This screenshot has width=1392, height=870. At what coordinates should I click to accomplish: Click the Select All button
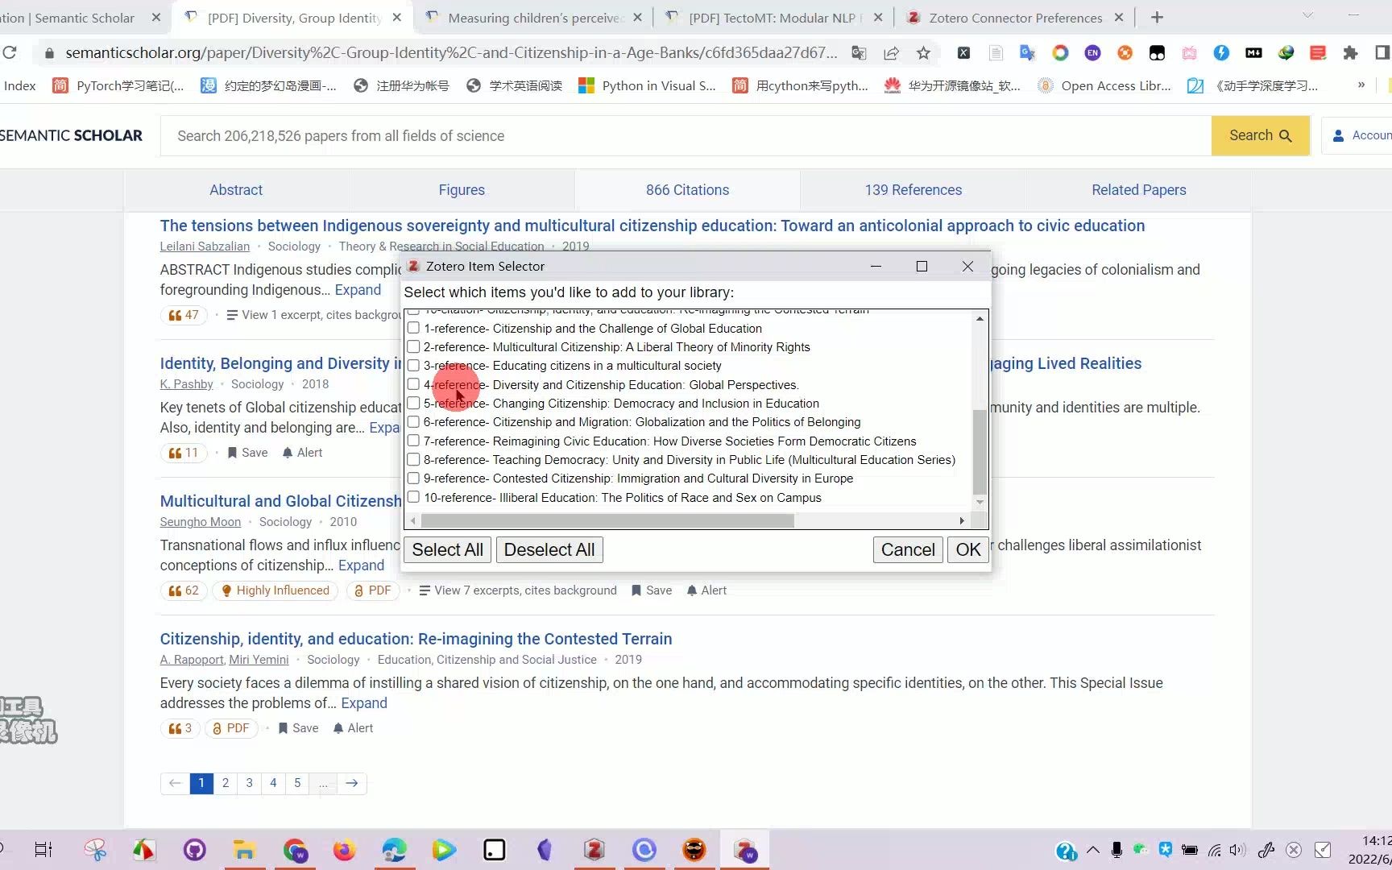447,549
